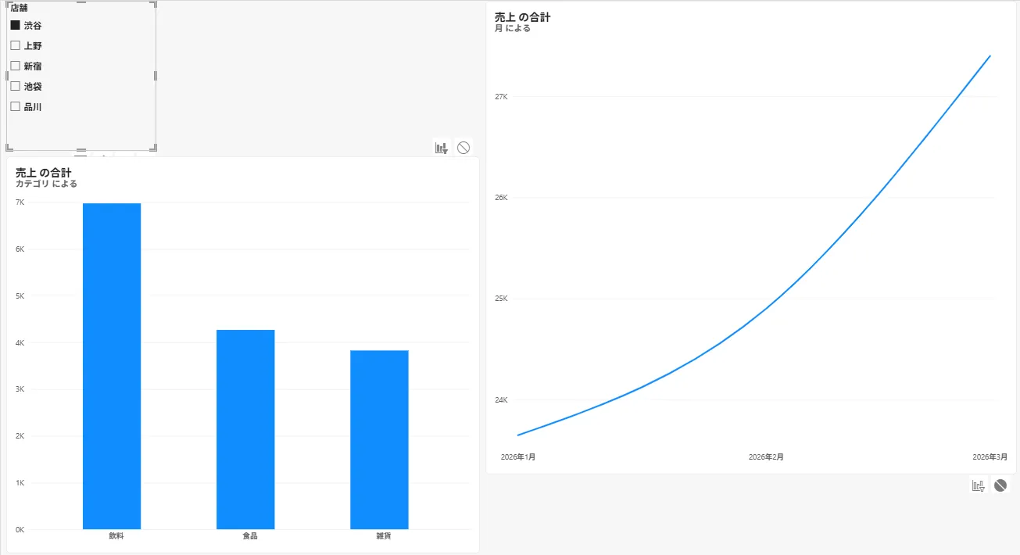The image size is (1020, 555).
Task: Click the 24K value axis label
Action: pyautogui.click(x=501, y=400)
